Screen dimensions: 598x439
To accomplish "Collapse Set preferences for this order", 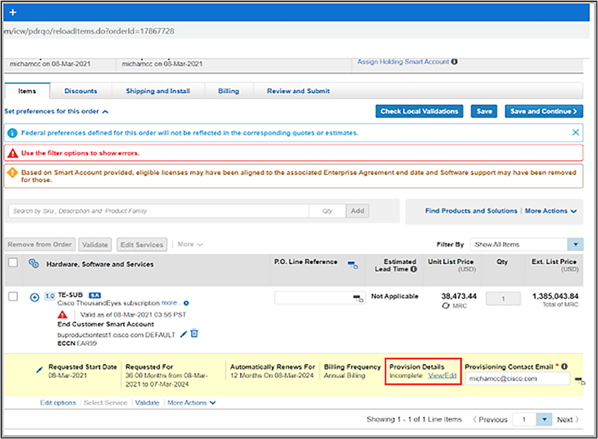I will 56,111.
